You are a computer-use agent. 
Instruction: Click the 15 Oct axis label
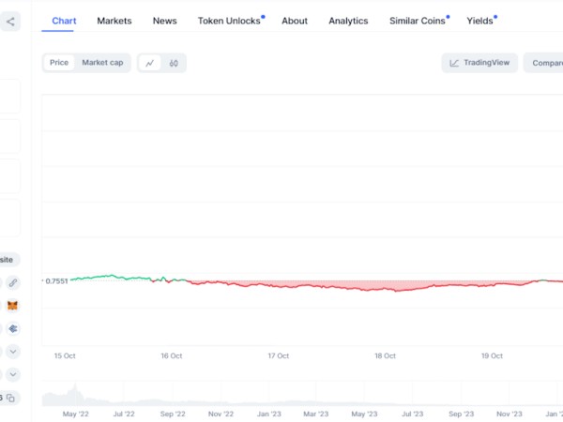click(65, 356)
